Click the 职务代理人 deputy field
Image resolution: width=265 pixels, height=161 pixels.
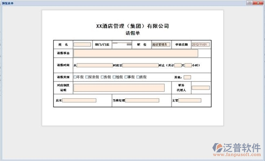pos(201,88)
